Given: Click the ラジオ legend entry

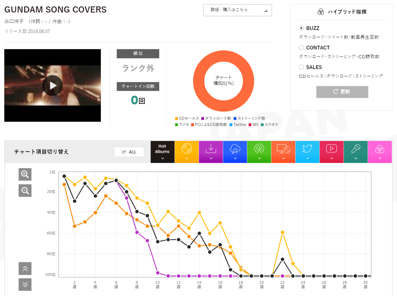Looking at the screenshot, I should (182, 125).
